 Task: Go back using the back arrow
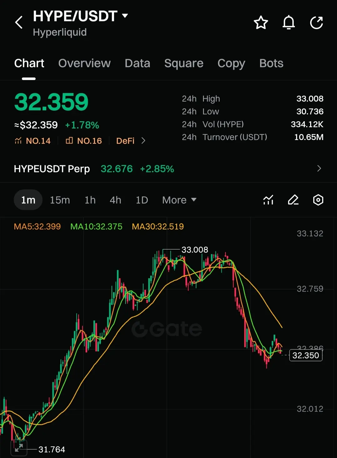[x=19, y=23]
